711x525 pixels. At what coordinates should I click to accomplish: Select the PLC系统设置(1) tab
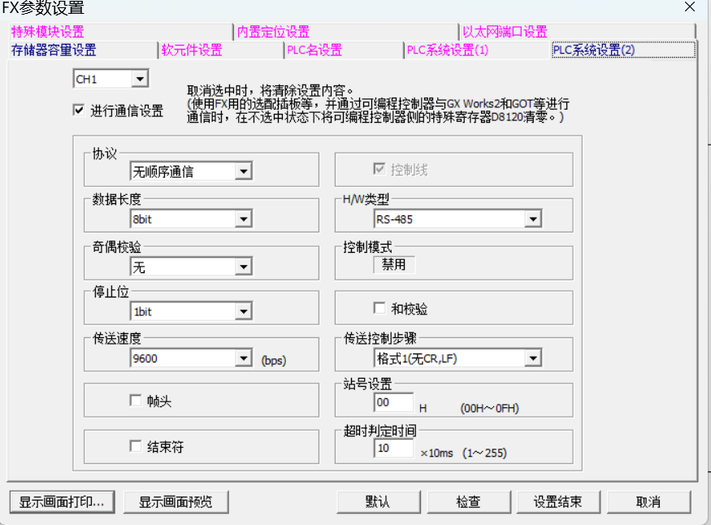click(448, 50)
